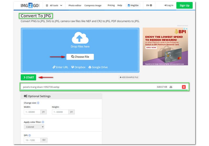Image resolution: width=209 pixels, height=146 pixels.
Task: Show info for Apply color filter
Action: 43,122
